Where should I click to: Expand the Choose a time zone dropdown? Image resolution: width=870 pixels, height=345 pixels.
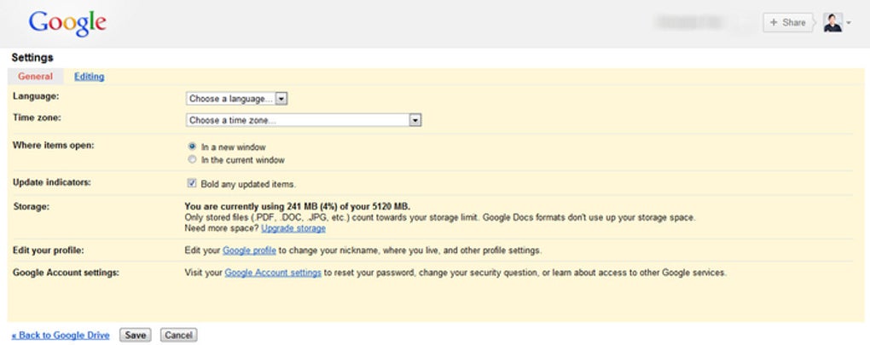pyautogui.click(x=304, y=121)
